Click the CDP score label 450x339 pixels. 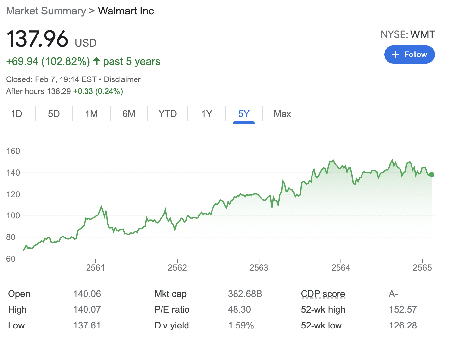point(323,294)
